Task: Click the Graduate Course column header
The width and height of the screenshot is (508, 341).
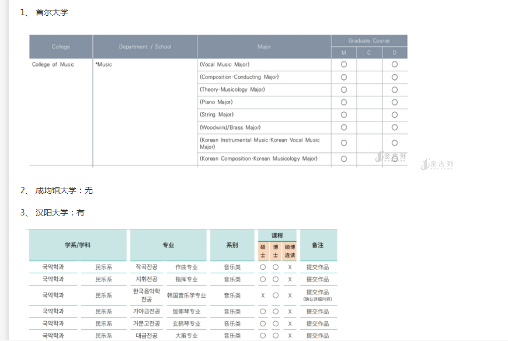Action: pos(369,41)
